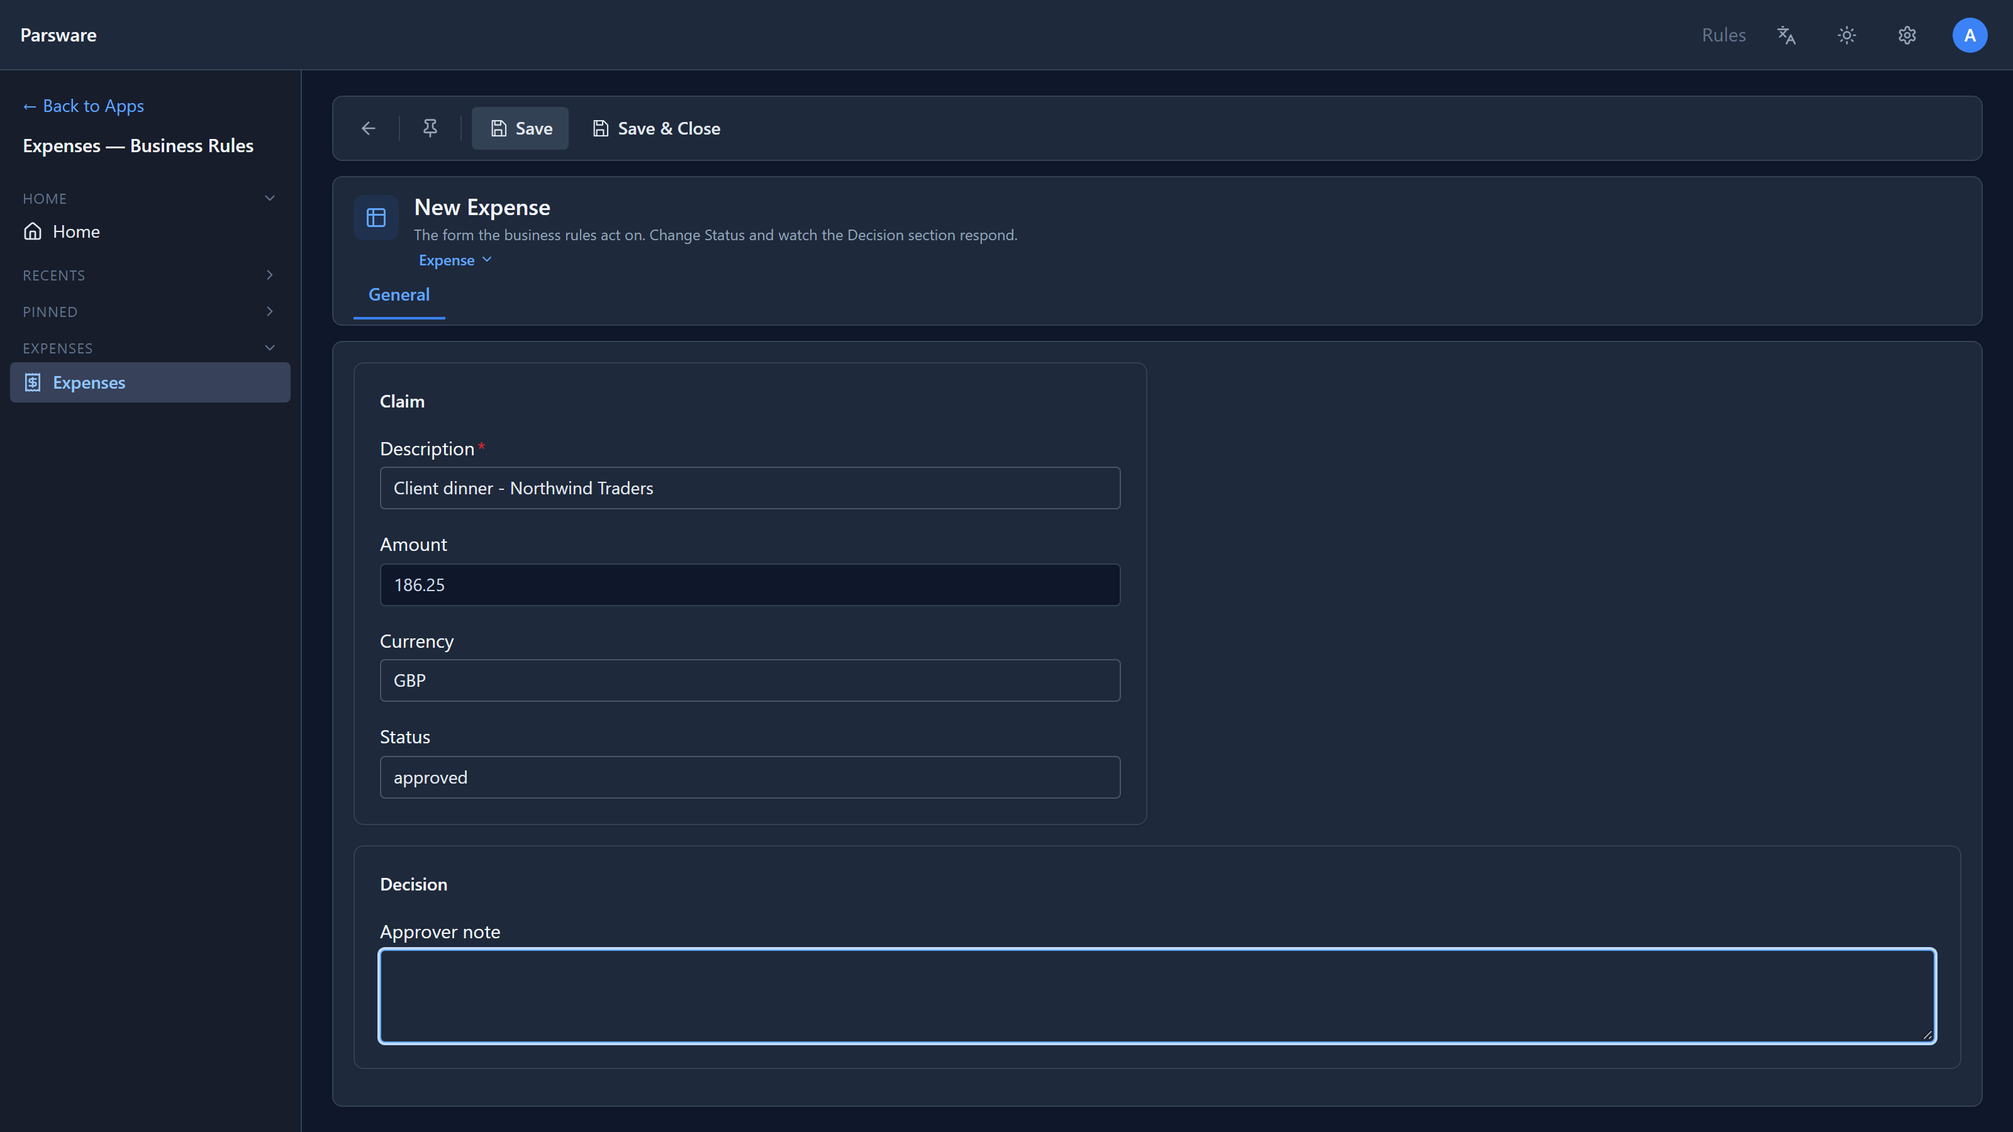Toggle the light theme sun icon
This screenshot has width=2013, height=1132.
[x=1846, y=35]
